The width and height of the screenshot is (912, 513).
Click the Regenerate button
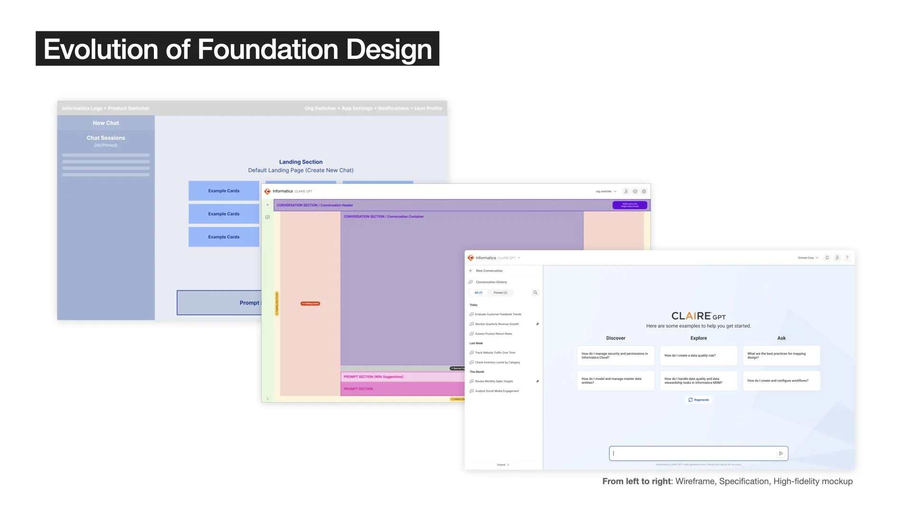click(699, 400)
